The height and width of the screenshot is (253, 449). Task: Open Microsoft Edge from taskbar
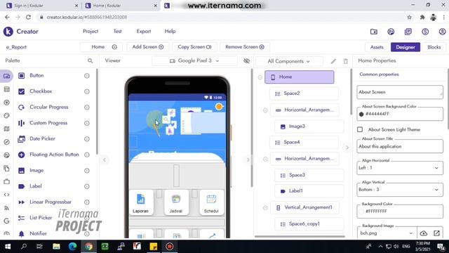72,247
